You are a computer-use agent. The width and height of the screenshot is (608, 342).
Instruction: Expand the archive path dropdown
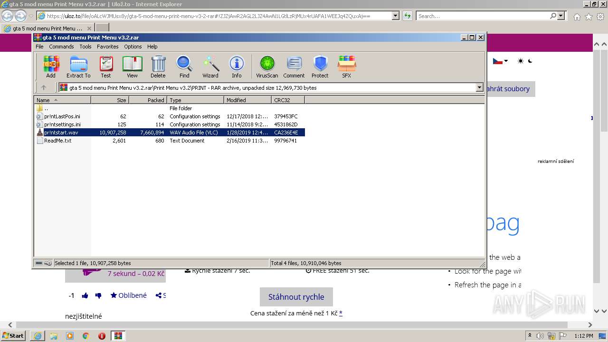click(479, 87)
